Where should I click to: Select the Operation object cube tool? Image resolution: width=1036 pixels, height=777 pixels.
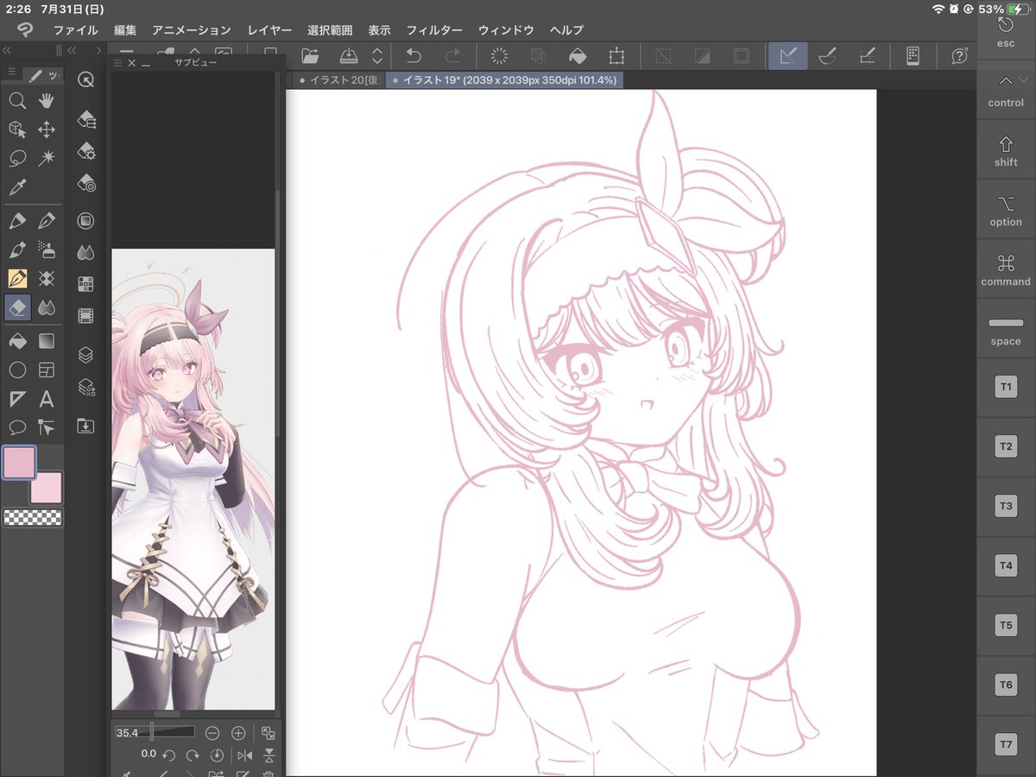coord(17,129)
